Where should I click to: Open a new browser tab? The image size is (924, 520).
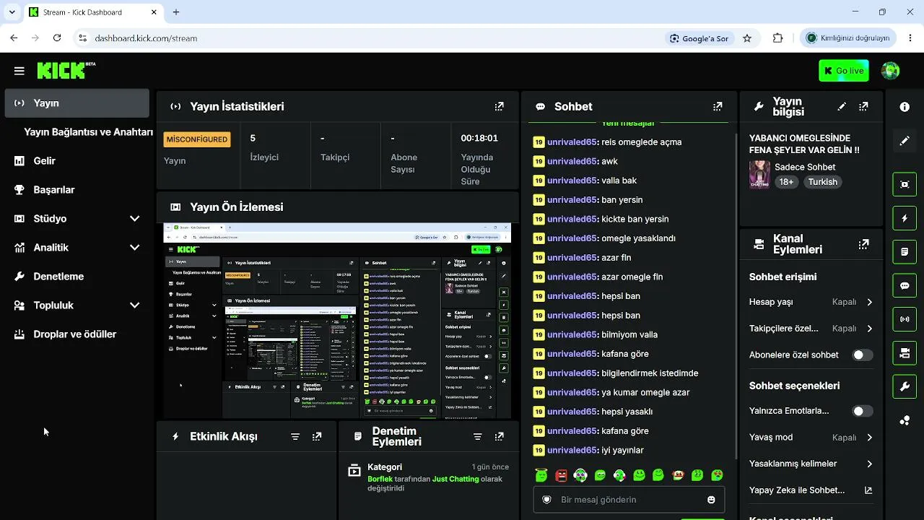(x=176, y=12)
